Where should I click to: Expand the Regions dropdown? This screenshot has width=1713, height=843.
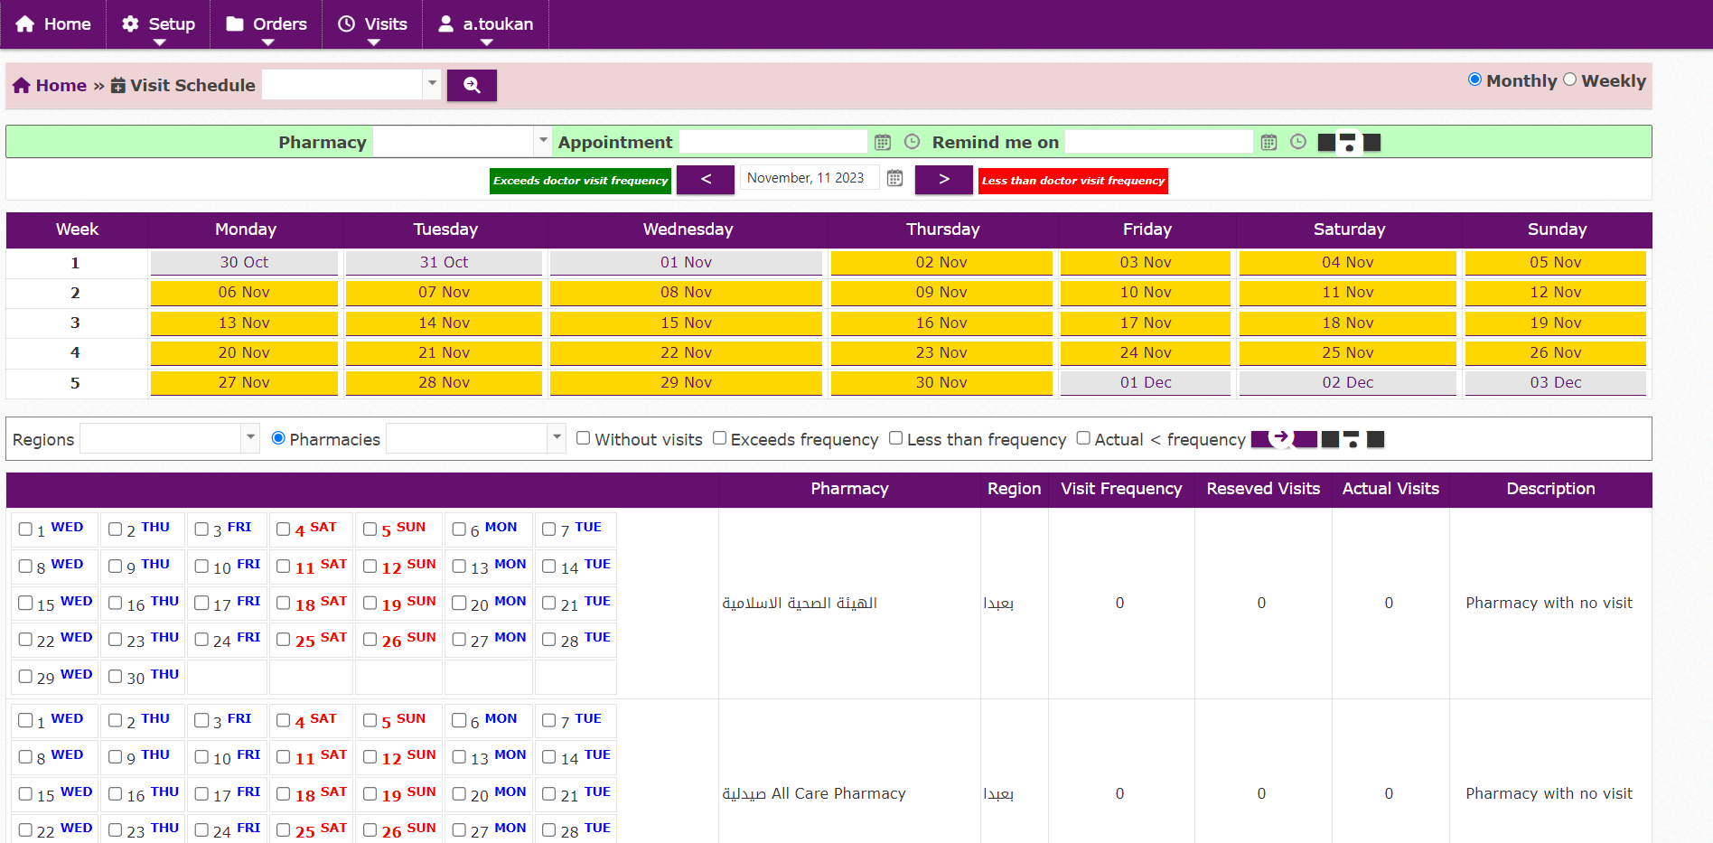[x=250, y=438]
